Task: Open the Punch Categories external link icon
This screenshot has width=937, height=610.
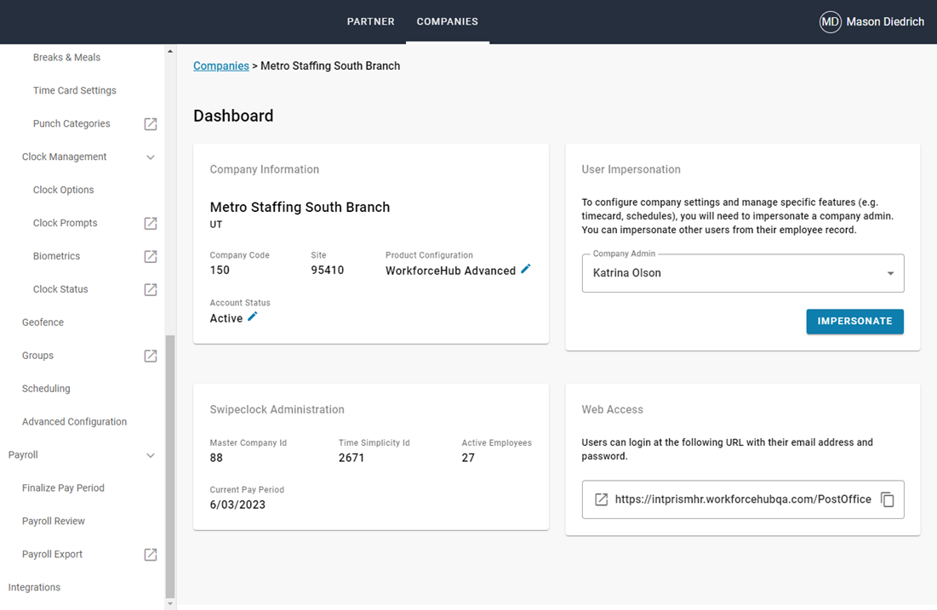Action: [151, 123]
